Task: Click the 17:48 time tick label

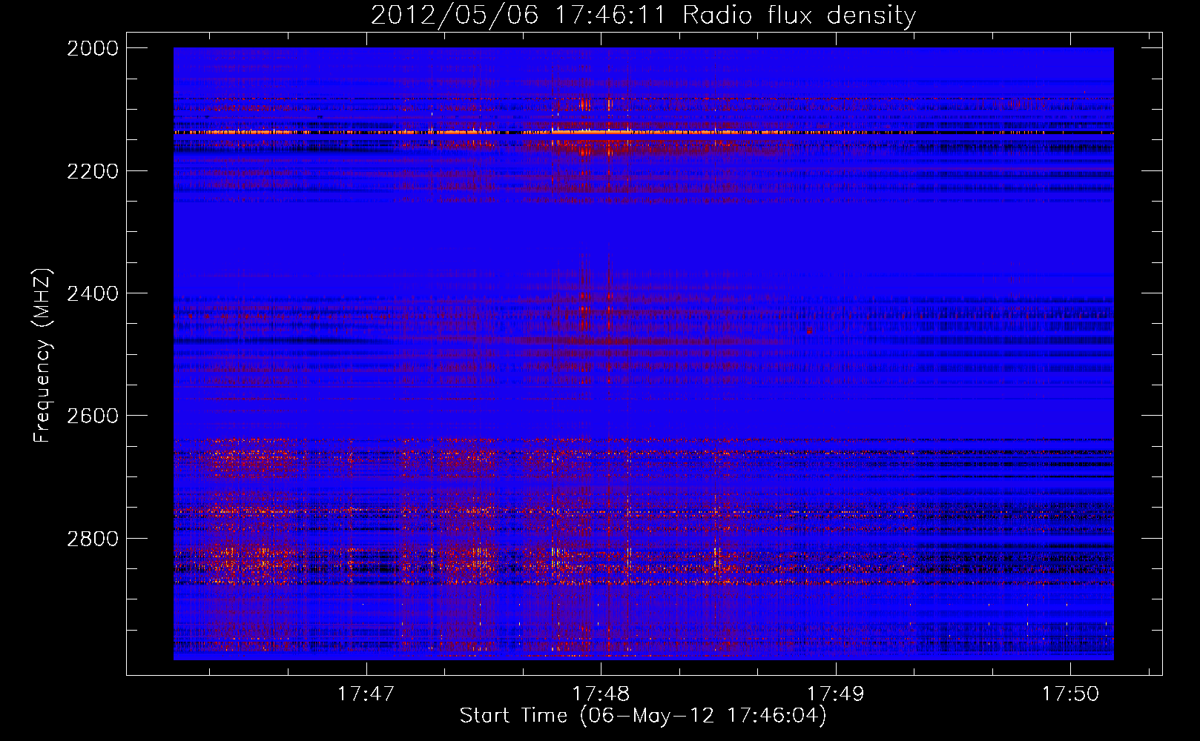Action: tap(601, 694)
